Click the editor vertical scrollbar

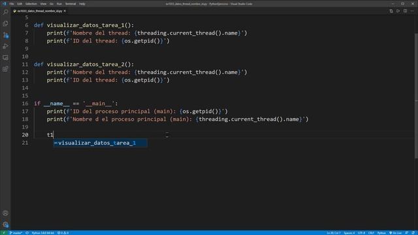[x=416, y=96]
